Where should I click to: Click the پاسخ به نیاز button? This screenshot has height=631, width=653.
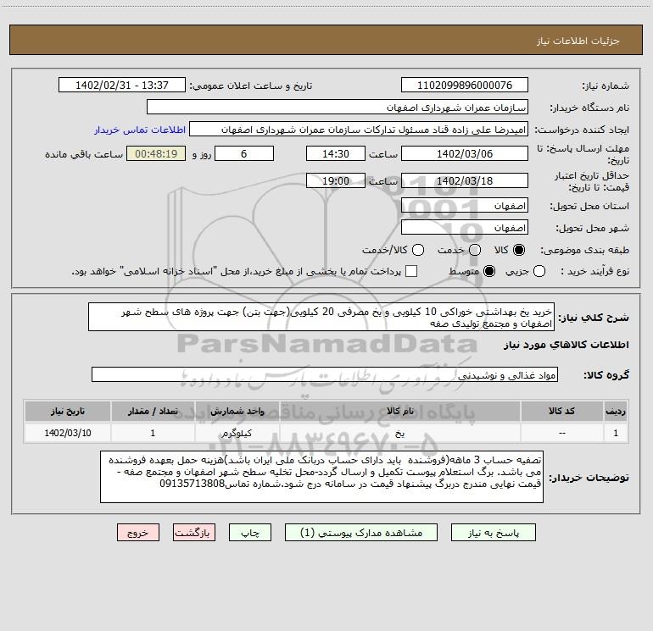[x=494, y=533]
